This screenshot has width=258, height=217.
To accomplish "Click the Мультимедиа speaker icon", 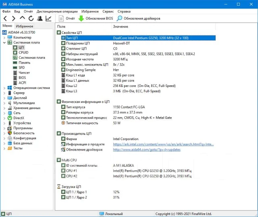I will click(x=10, y=103).
